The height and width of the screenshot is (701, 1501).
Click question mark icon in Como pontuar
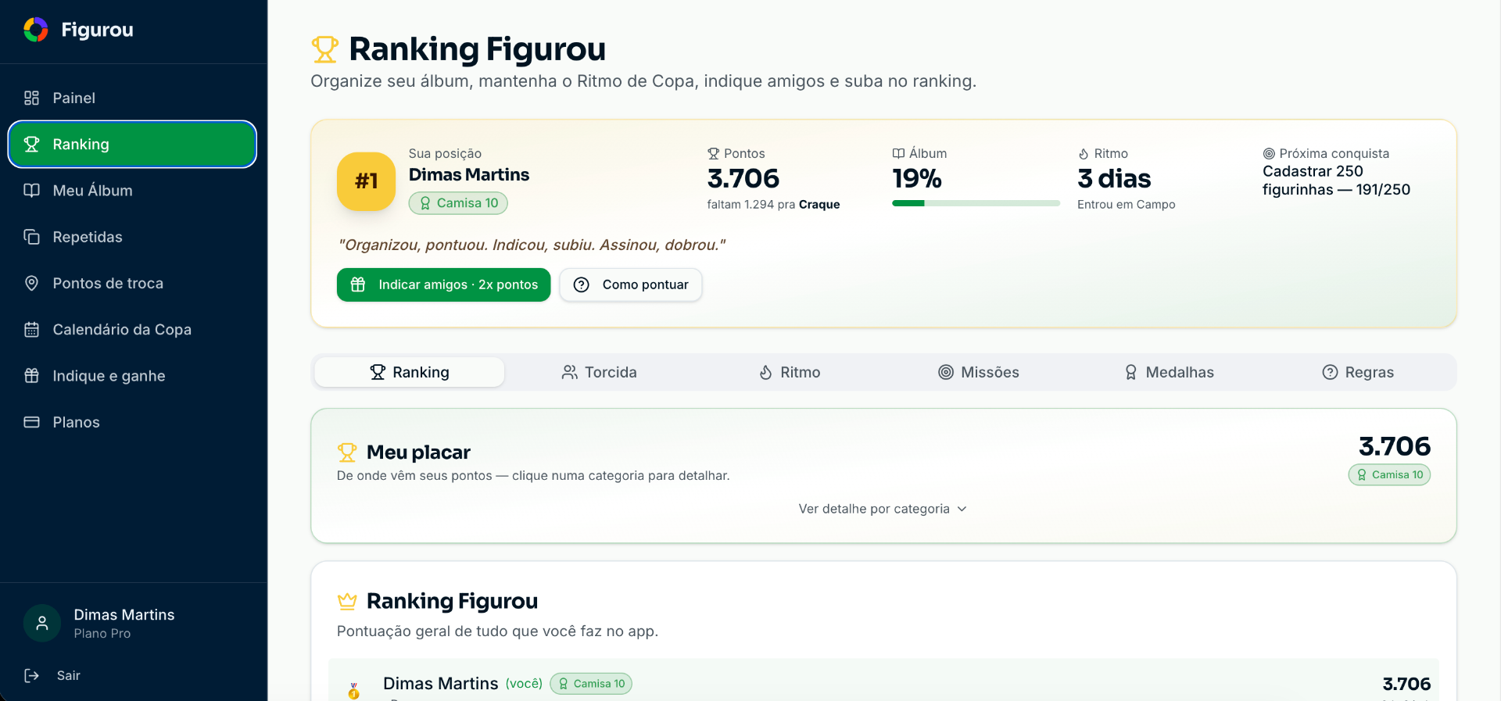tap(582, 284)
